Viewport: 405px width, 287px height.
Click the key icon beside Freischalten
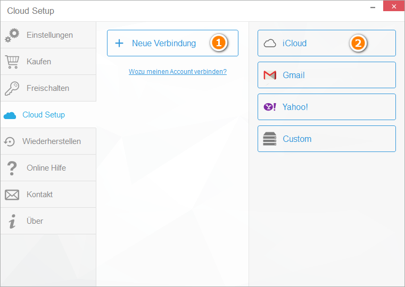click(12, 88)
